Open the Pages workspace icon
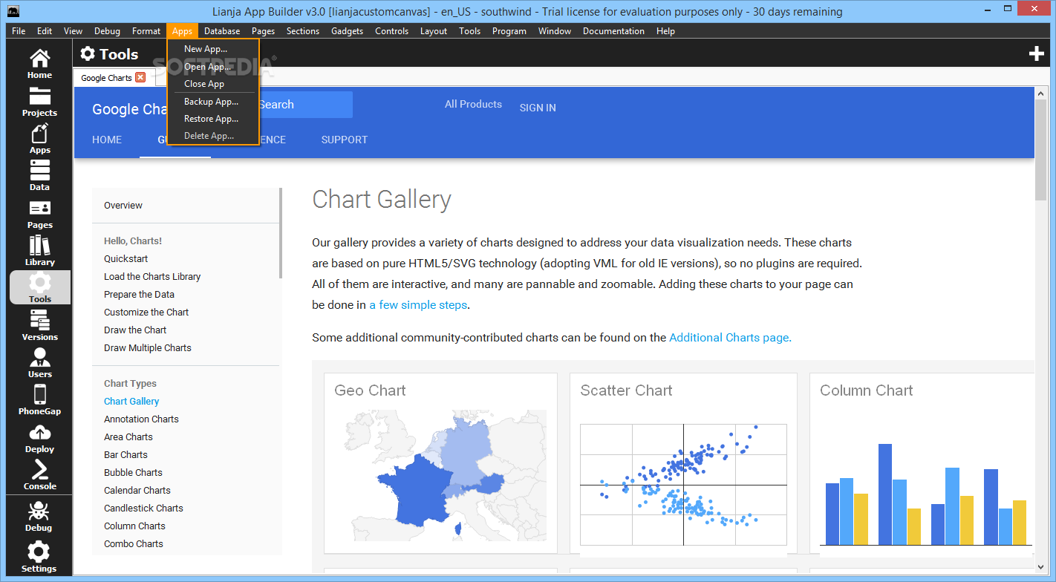The height and width of the screenshot is (582, 1056). (39, 214)
